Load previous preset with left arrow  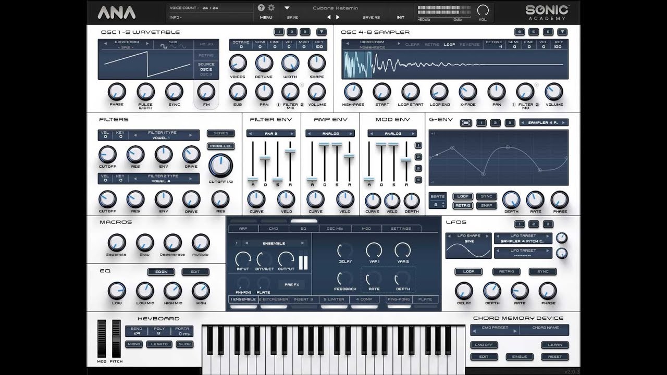tap(328, 17)
